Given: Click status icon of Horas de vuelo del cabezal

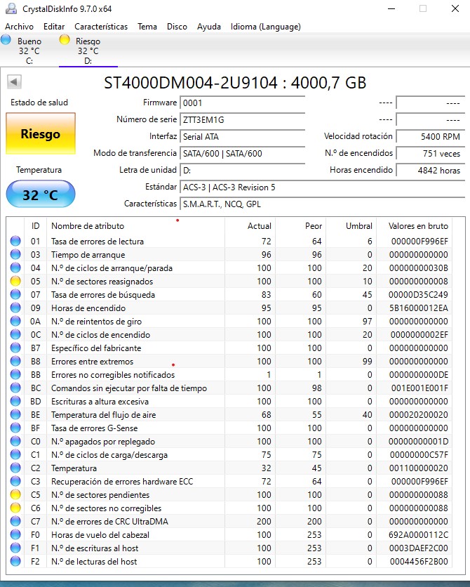Looking at the screenshot, I should click(x=15, y=535).
